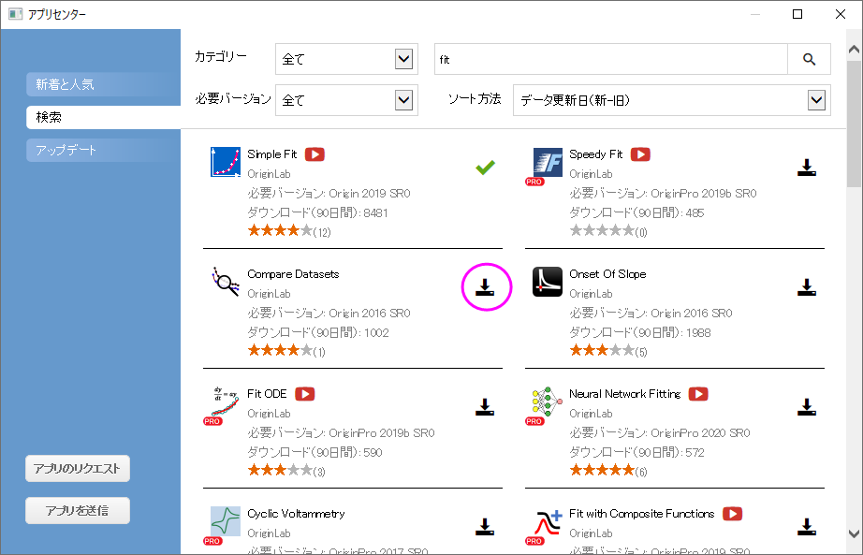Click the green installed checkmark for Simple Fit
Viewport: 863px width, 555px height.
[486, 168]
